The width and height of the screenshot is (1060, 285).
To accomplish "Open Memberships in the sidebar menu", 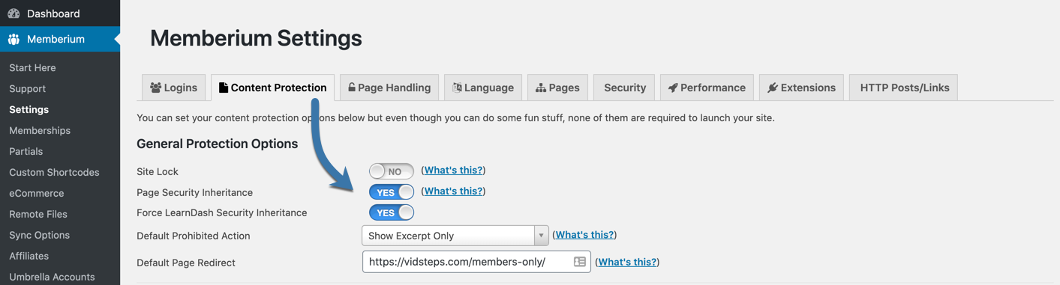I will (40, 130).
